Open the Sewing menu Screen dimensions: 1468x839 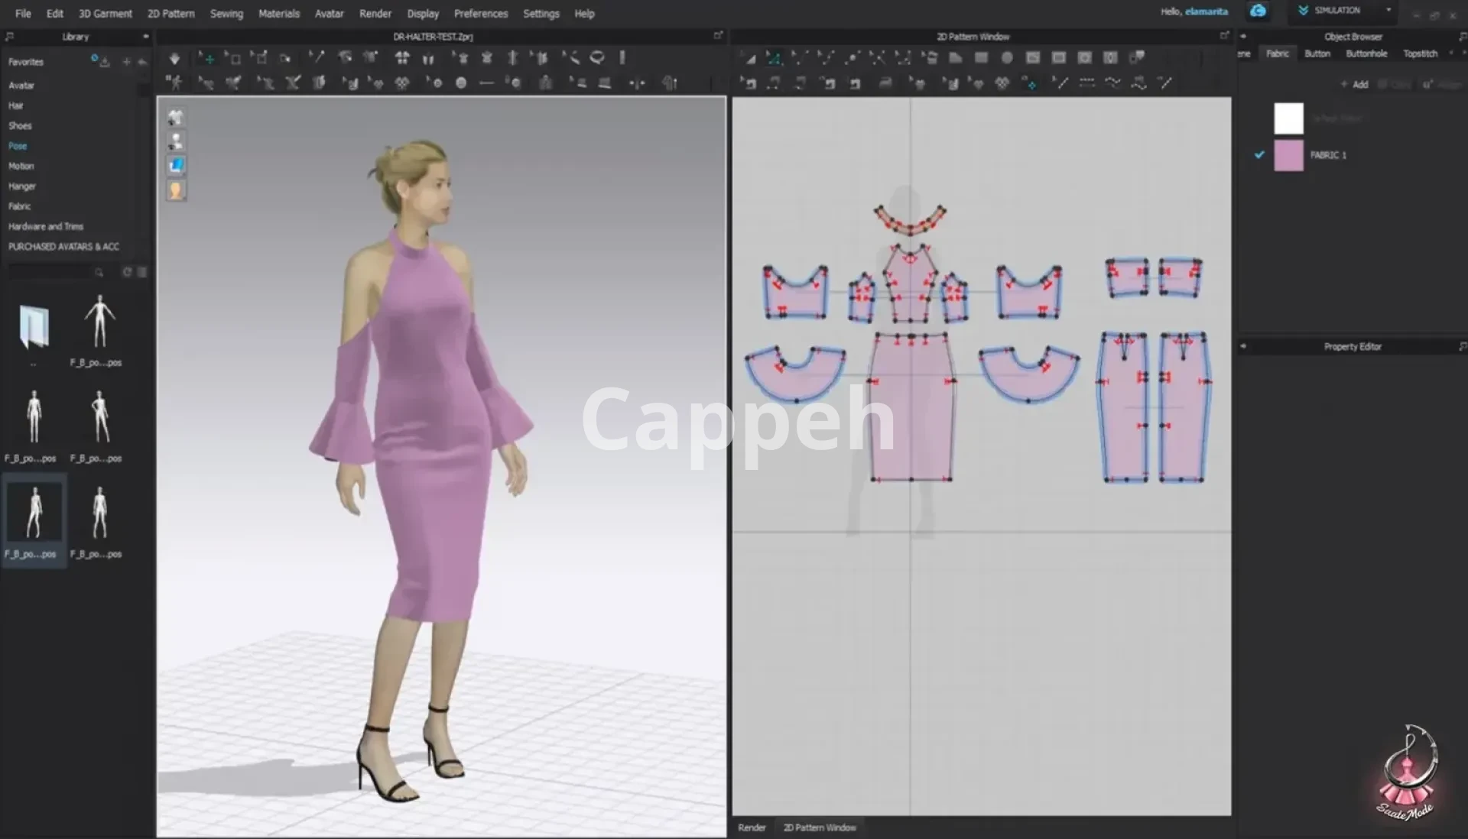tap(226, 14)
